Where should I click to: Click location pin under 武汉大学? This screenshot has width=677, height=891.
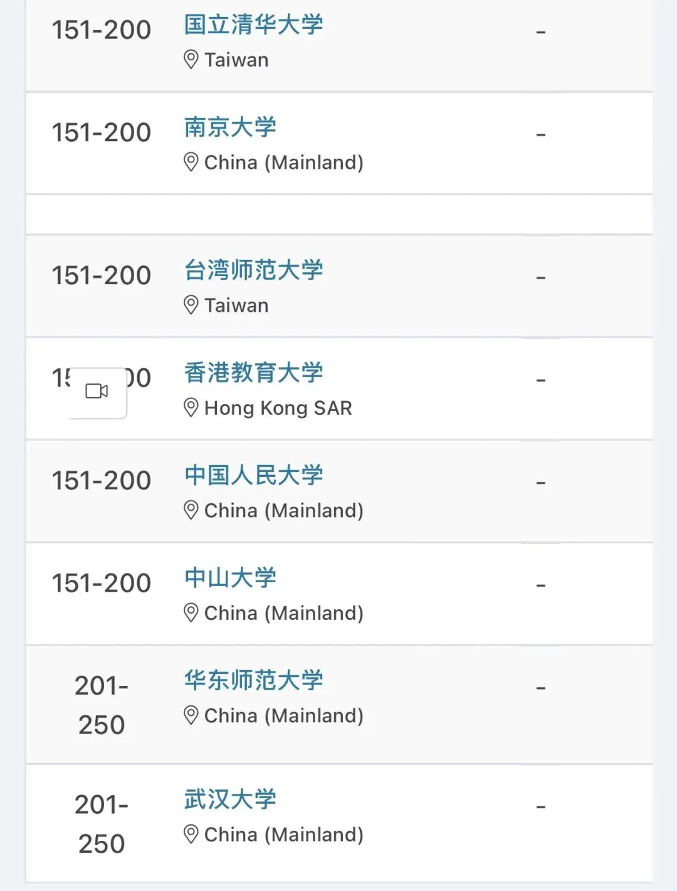click(x=191, y=835)
